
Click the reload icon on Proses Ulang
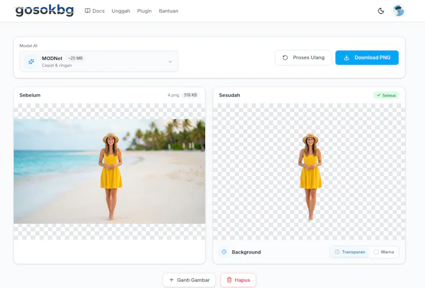pyautogui.click(x=285, y=58)
